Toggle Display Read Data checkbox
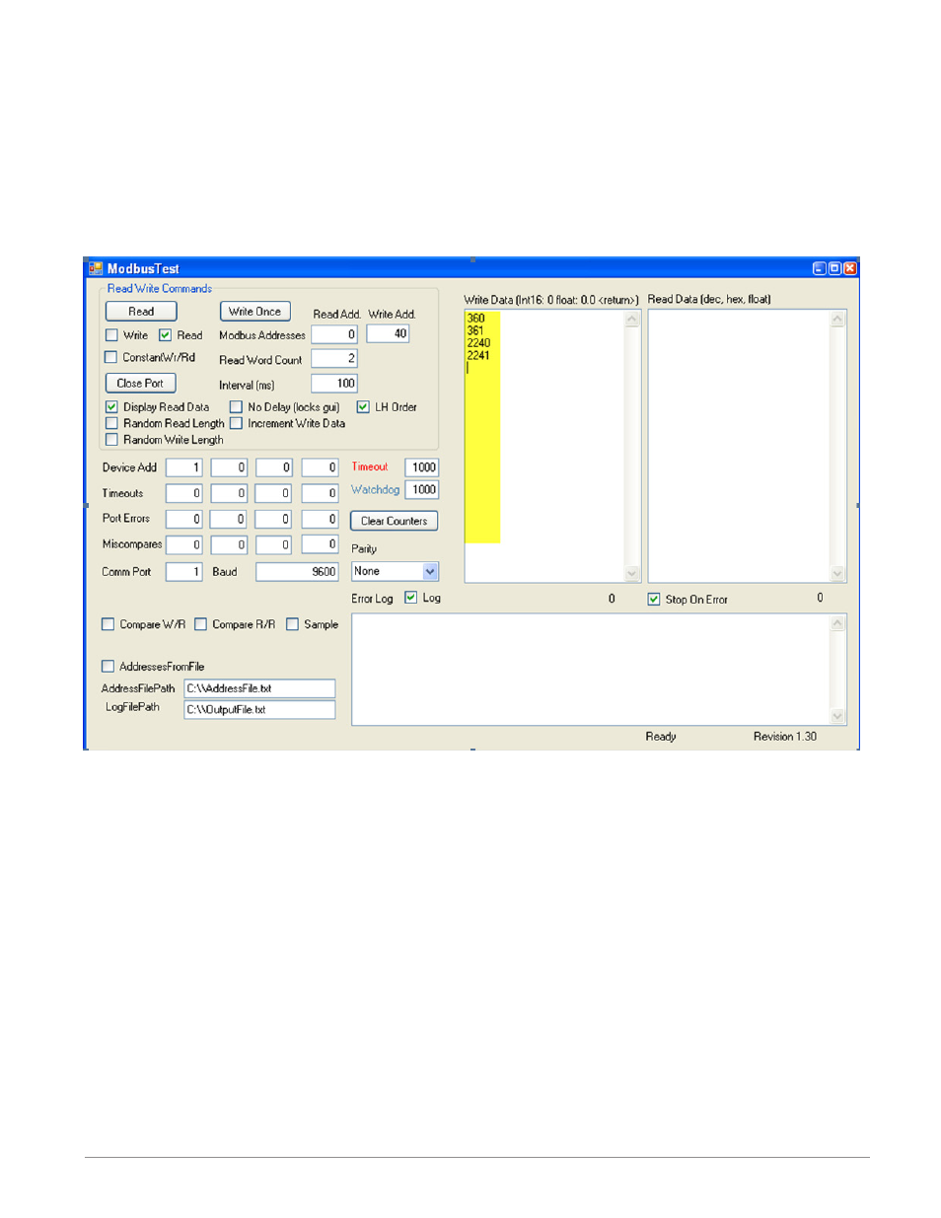The height and width of the screenshot is (1218, 941). pyautogui.click(x=111, y=407)
